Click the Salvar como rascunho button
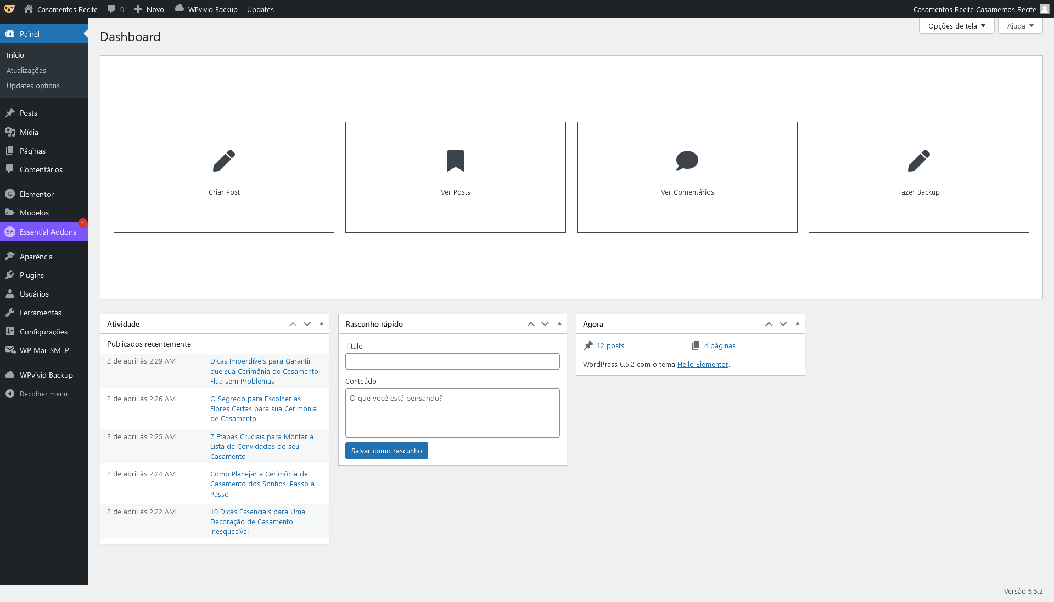The height and width of the screenshot is (602, 1054). [386, 451]
